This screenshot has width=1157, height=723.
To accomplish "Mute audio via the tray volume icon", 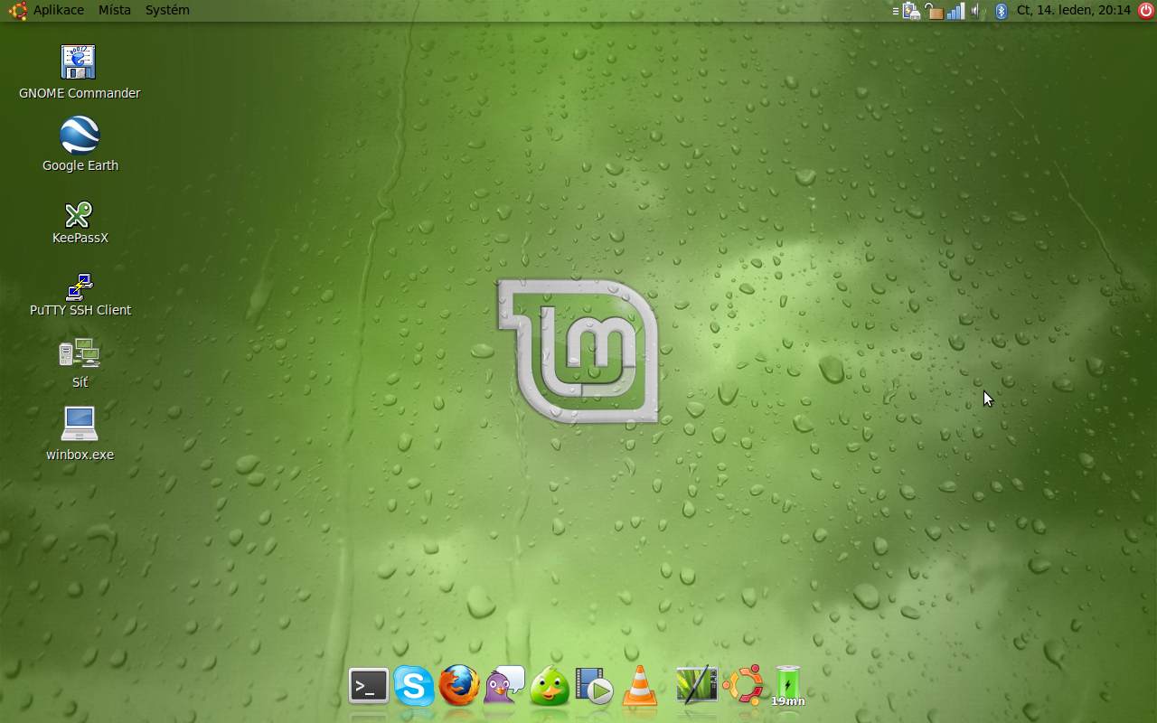I will [x=976, y=11].
